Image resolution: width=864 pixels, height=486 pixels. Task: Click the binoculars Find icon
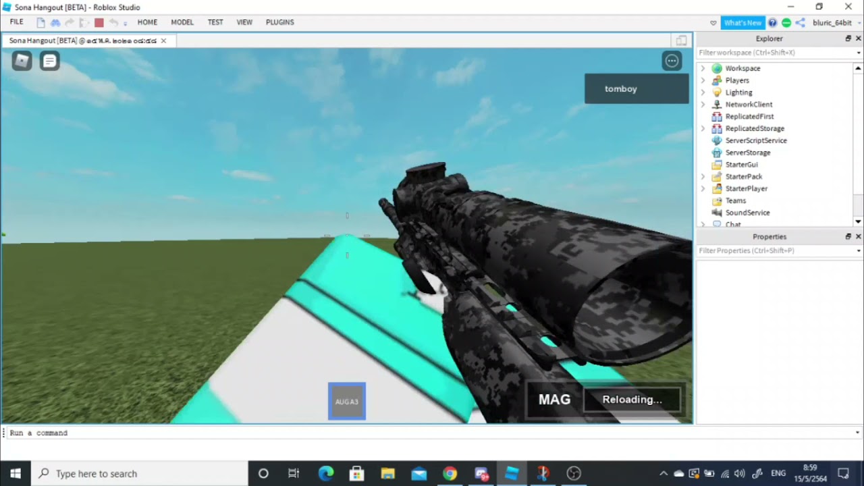[55, 22]
